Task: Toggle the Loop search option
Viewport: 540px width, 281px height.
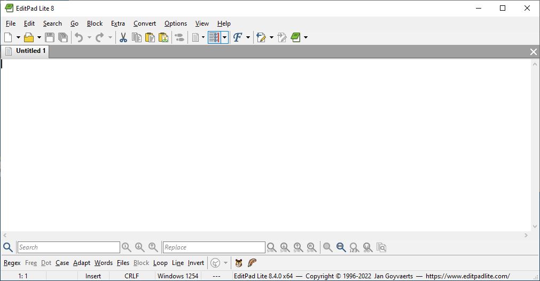Action: [160, 263]
